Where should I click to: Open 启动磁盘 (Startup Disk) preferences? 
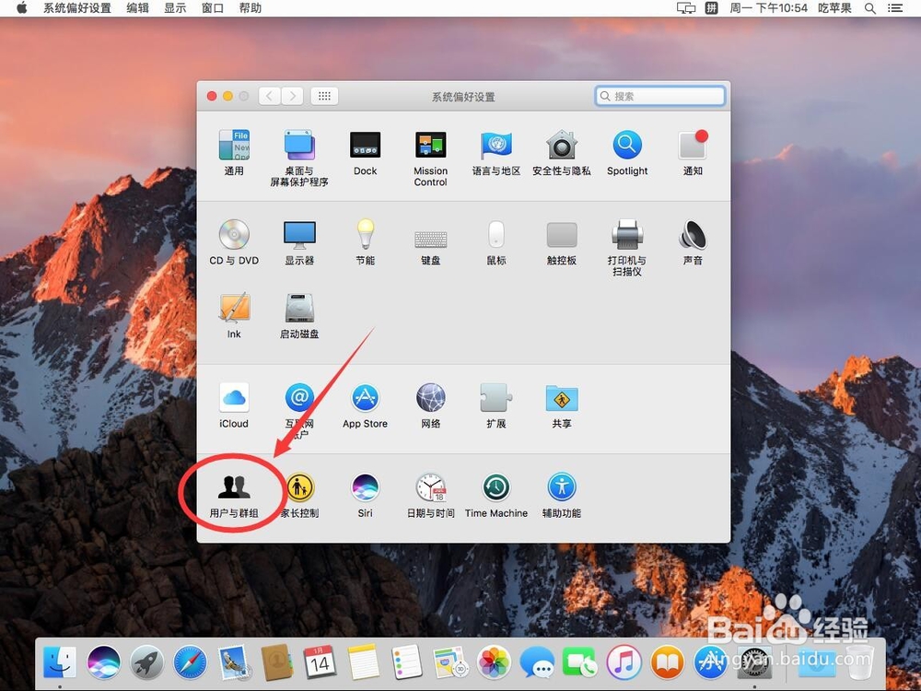click(x=299, y=315)
